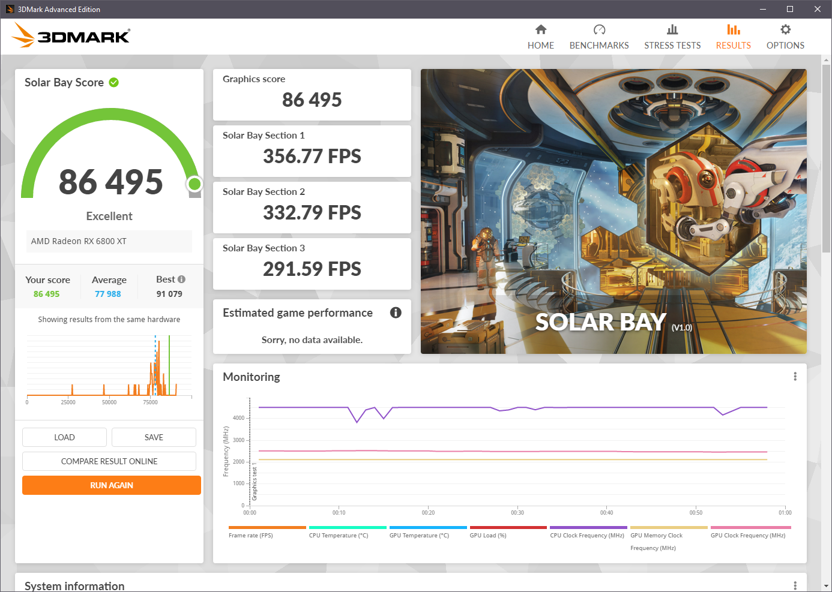Open the System information three-dot menu

pos(795,585)
